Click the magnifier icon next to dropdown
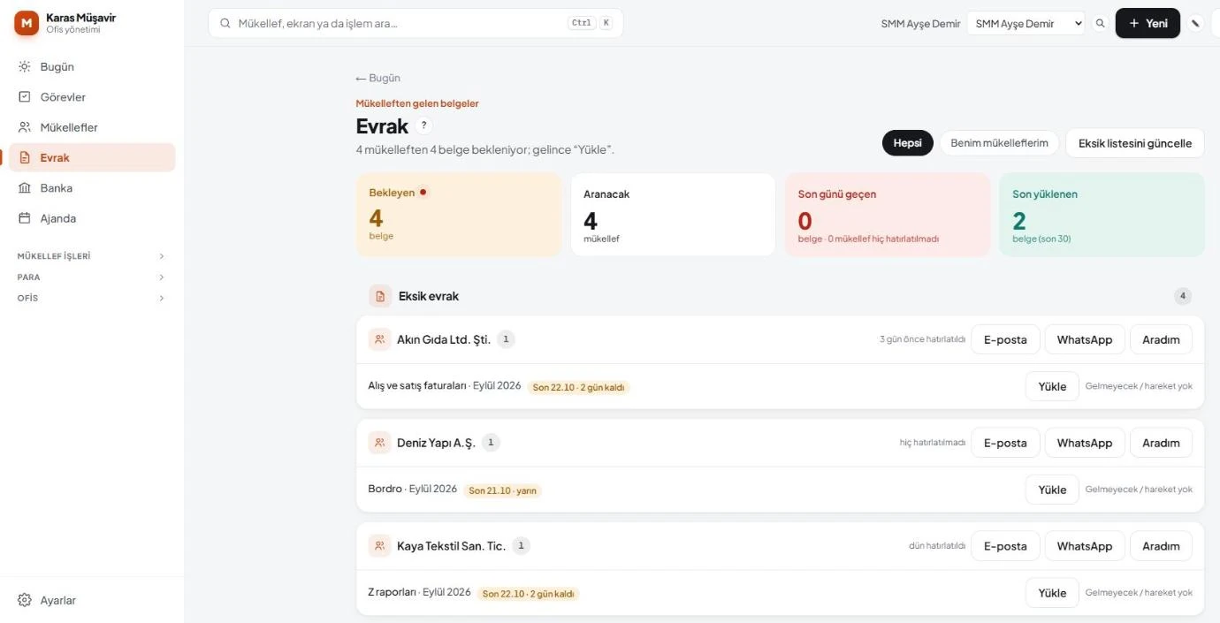 [1101, 24]
